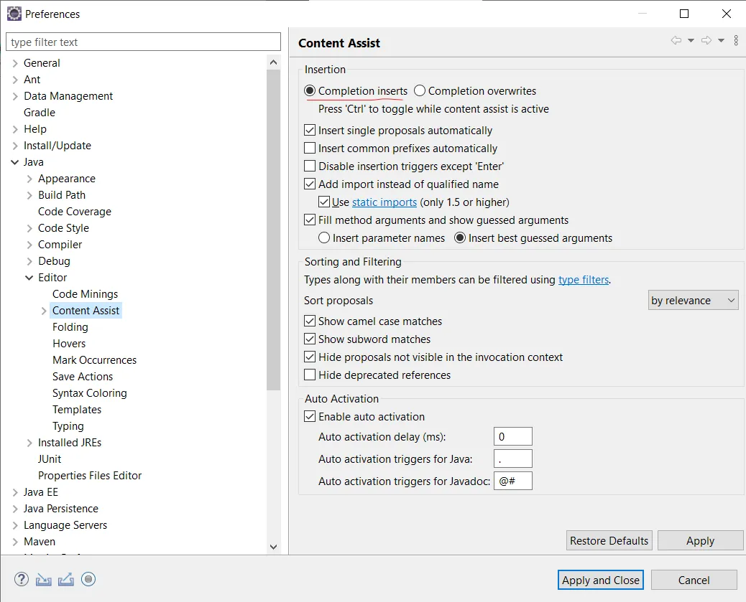Open the Sort proposals dropdown
746x602 pixels.
click(x=693, y=301)
